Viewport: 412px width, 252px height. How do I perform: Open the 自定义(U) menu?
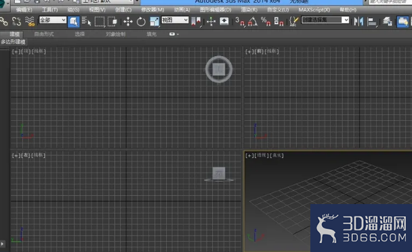[278, 10]
